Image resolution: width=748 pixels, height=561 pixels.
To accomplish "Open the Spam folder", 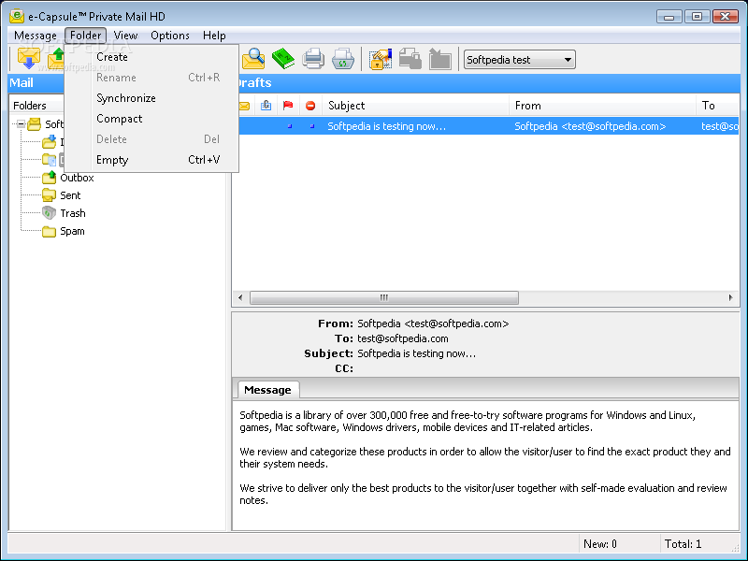I will (x=72, y=231).
